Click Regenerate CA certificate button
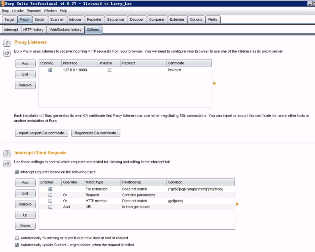This screenshot has height=252, width=315. pos(96,133)
